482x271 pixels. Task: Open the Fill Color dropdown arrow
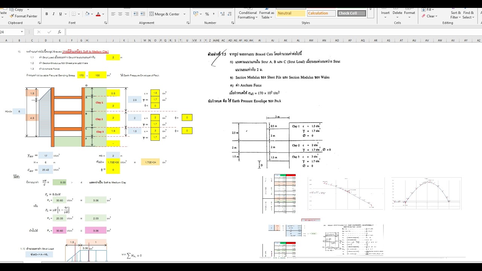coord(92,14)
